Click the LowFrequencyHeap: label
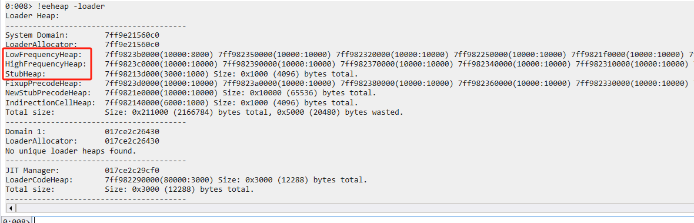694x223 pixels. [x=44, y=54]
